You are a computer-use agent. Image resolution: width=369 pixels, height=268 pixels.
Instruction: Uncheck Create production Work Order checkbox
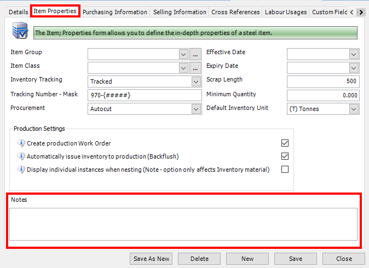coord(285,143)
